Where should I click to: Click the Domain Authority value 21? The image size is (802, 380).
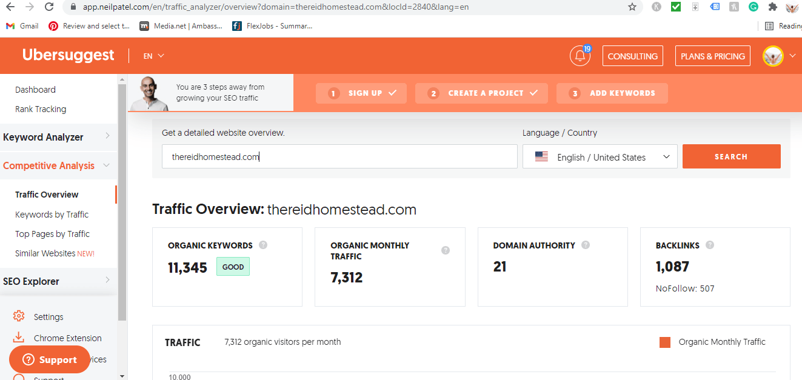click(x=500, y=267)
